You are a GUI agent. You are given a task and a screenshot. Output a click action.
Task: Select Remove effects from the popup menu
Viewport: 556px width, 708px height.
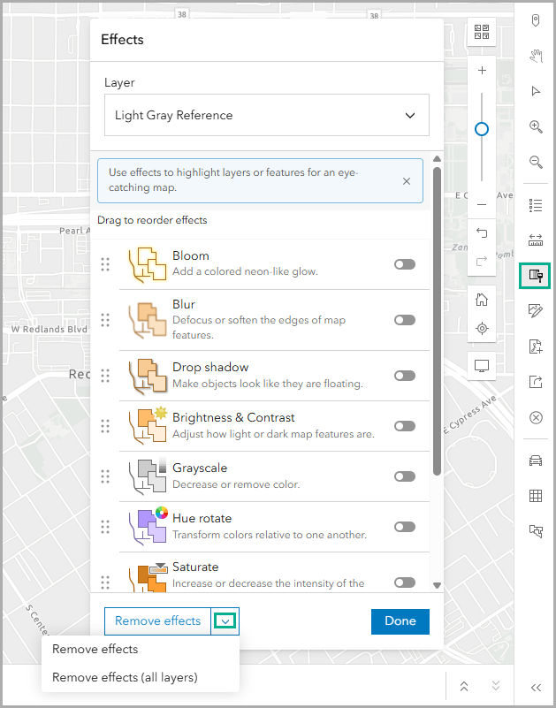pyautogui.click(x=95, y=649)
